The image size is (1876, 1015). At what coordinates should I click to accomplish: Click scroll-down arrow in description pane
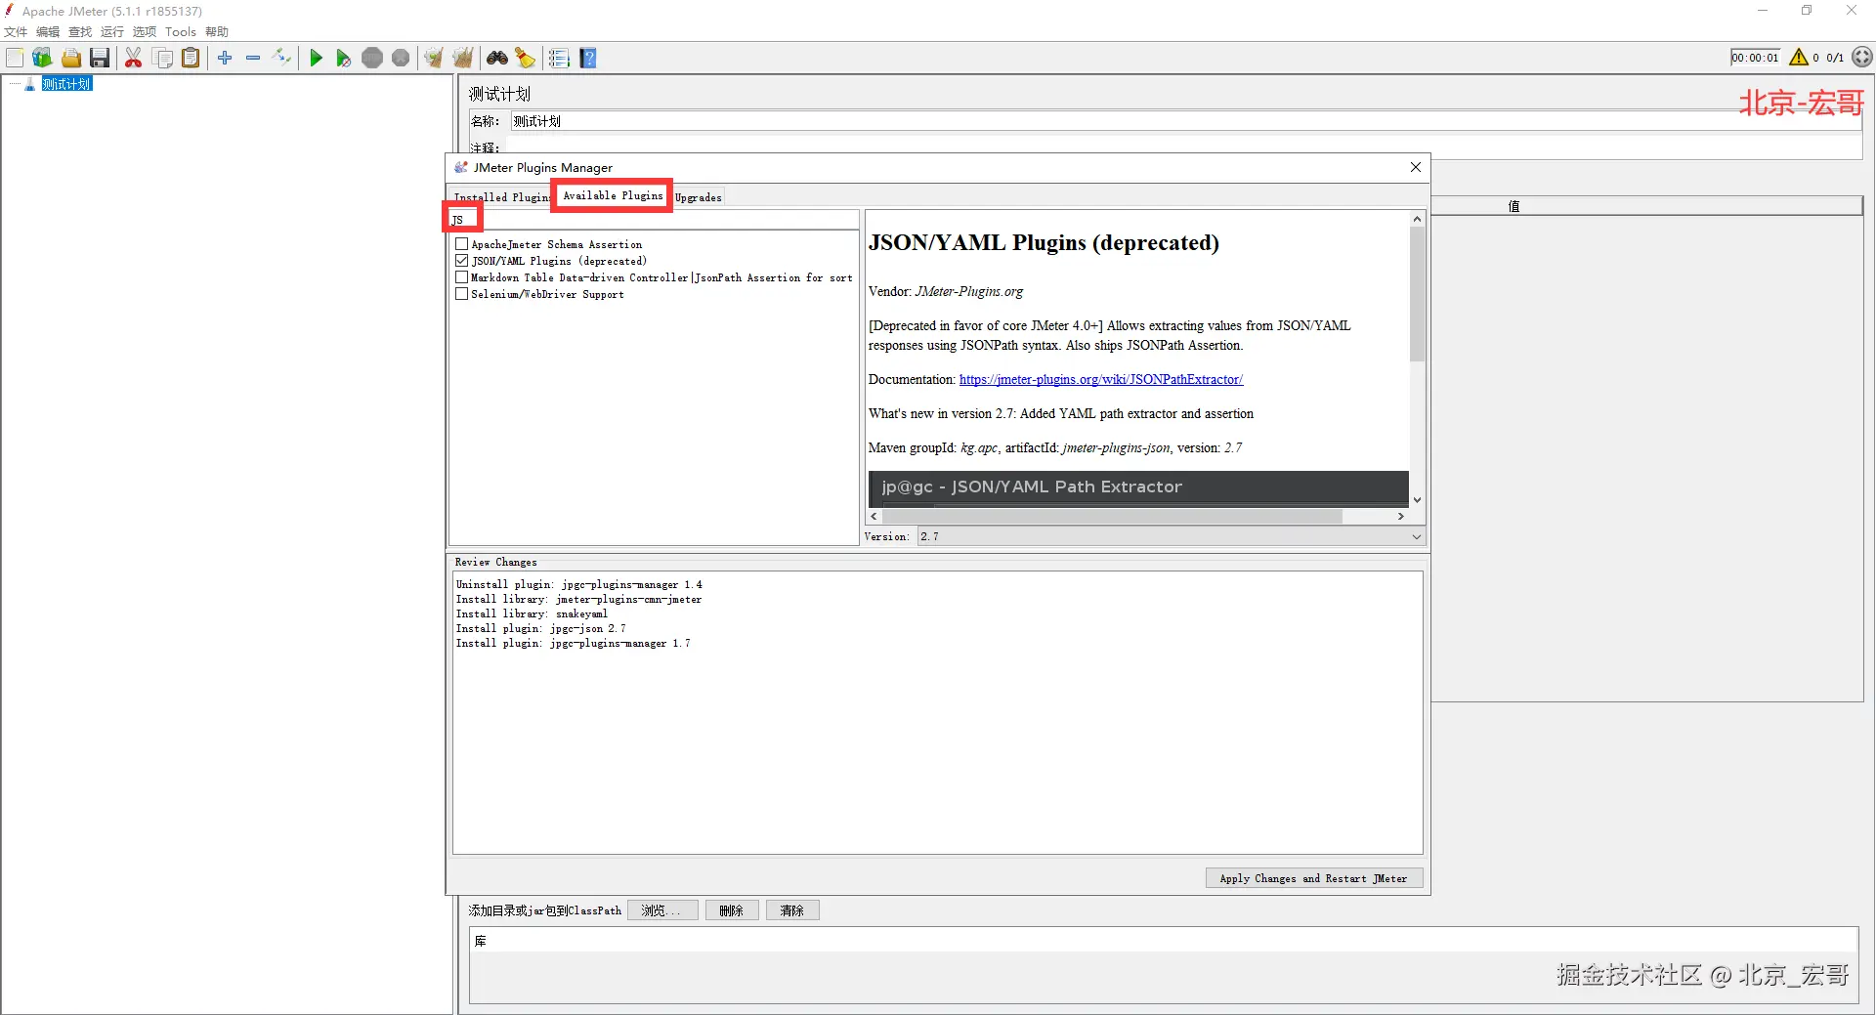1417,500
